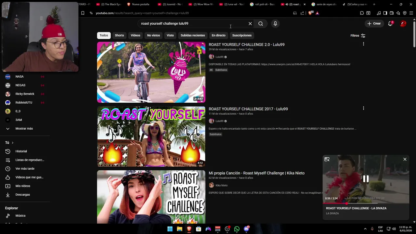Open Ver más tarde in the sidebar

tap(25, 169)
